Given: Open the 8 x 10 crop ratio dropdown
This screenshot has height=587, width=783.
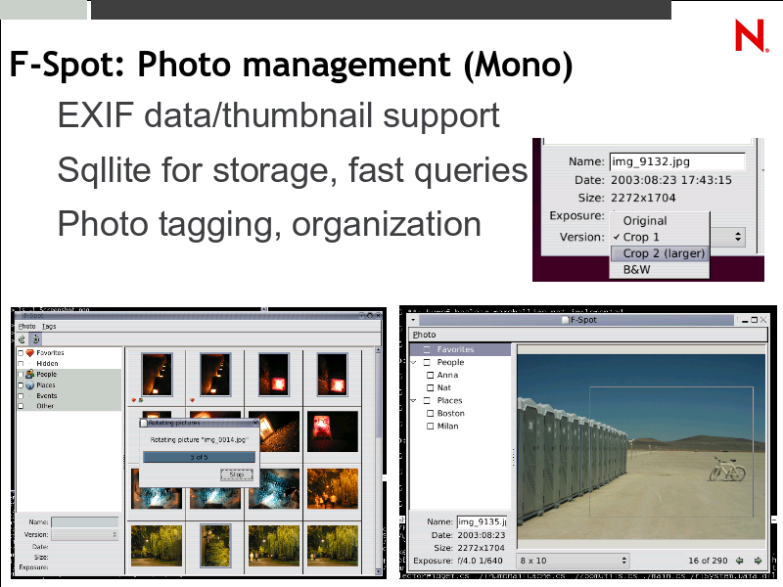Looking at the screenshot, I should coord(573,561).
